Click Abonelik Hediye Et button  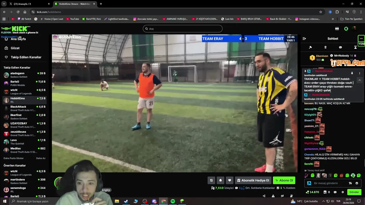click(x=253, y=180)
